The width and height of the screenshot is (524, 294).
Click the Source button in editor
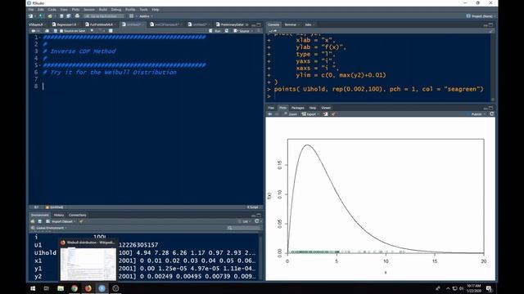pos(242,31)
